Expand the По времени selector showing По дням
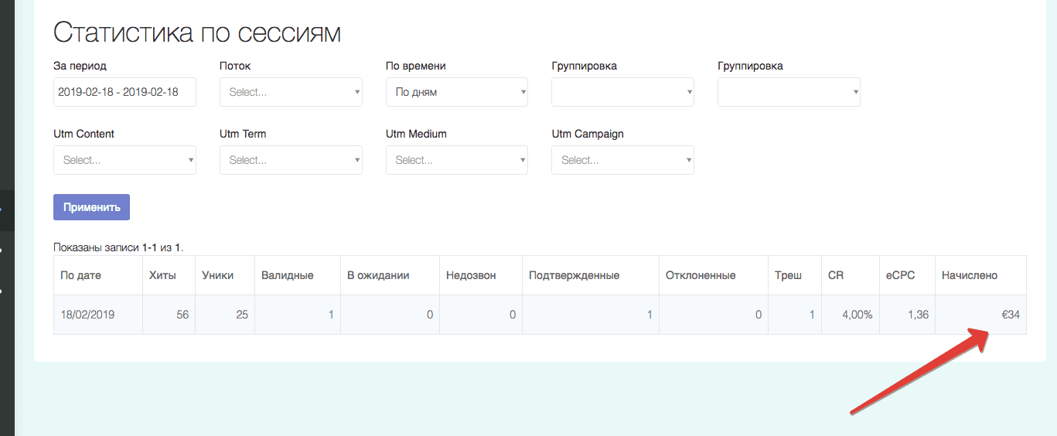Image resolution: width=1057 pixels, height=436 pixels. pos(457,92)
